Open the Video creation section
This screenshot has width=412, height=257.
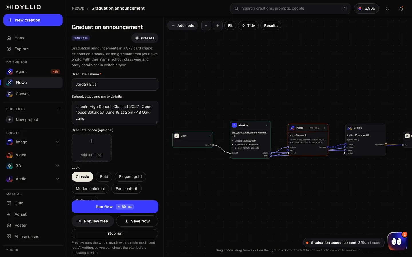(33, 155)
